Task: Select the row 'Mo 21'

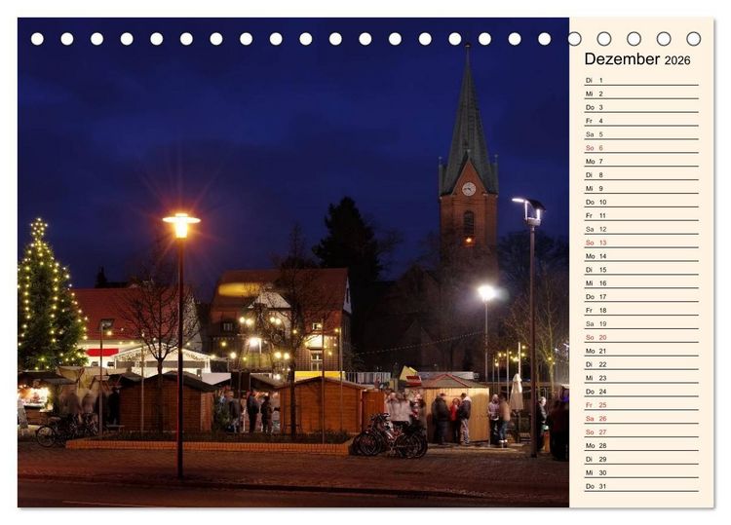Action: [x=641, y=351]
